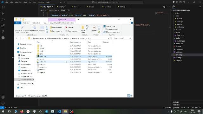Click Pin to Quick Access icon in ribbon

(x=22, y=28)
